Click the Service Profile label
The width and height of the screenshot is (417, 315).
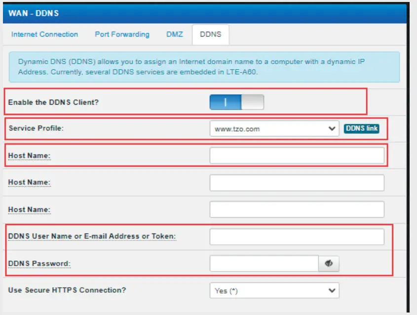coord(36,128)
